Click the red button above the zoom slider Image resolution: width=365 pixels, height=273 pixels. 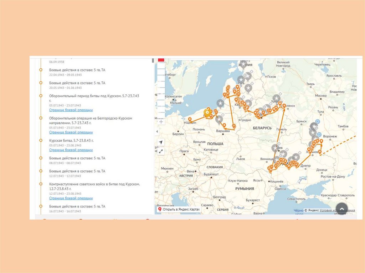161,60
